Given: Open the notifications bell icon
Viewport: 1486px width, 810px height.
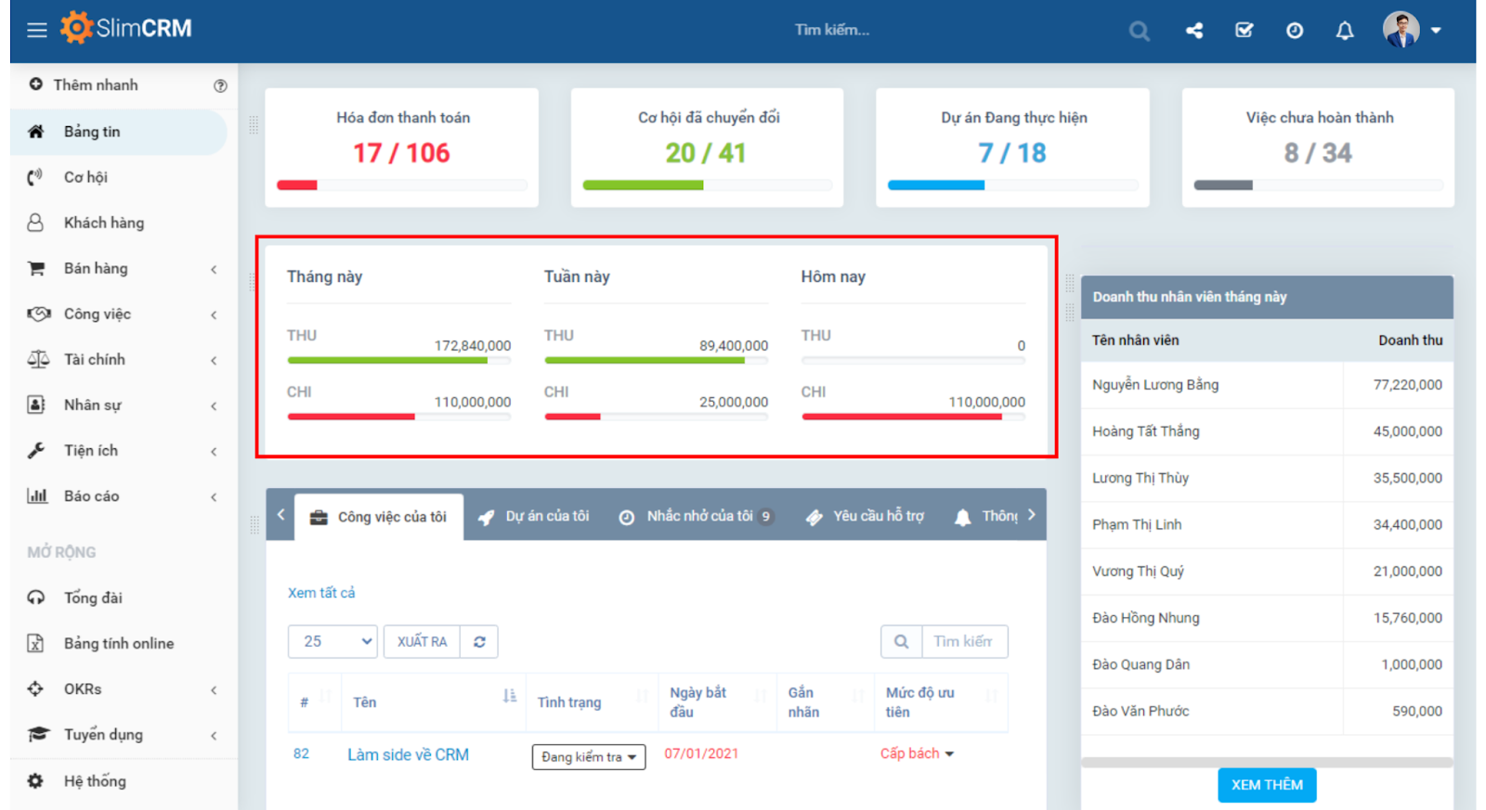Looking at the screenshot, I should 1345,31.
